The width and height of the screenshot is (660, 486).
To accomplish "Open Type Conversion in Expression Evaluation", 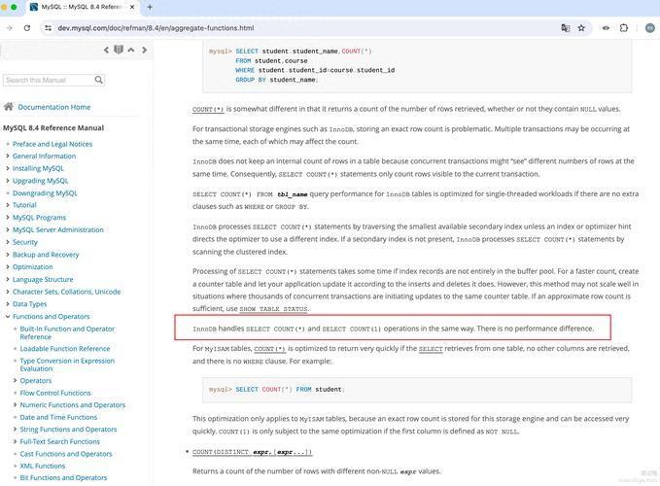I will [x=67, y=364].
